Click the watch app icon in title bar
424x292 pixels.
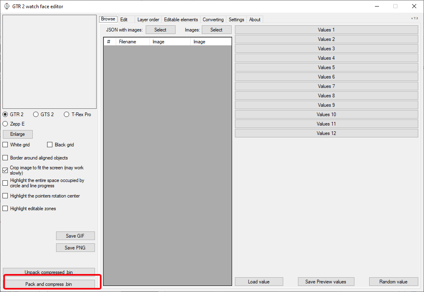coord(7,6)
